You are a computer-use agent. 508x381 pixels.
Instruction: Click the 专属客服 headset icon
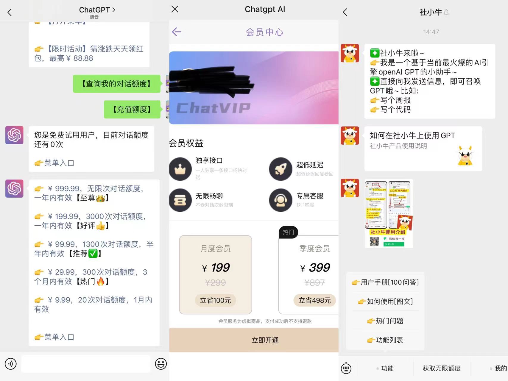(x=281, y=200)
